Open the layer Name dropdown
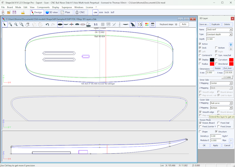This screenshot has width=235, height=167. pos(231,30)
